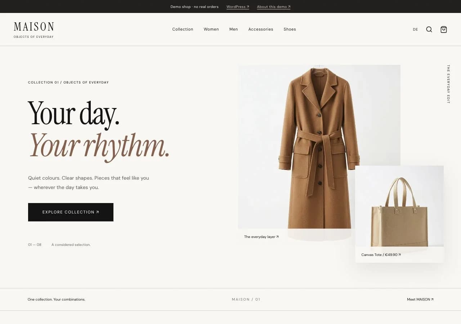
Task: Open the Women menu item
Action: (211, 29)
